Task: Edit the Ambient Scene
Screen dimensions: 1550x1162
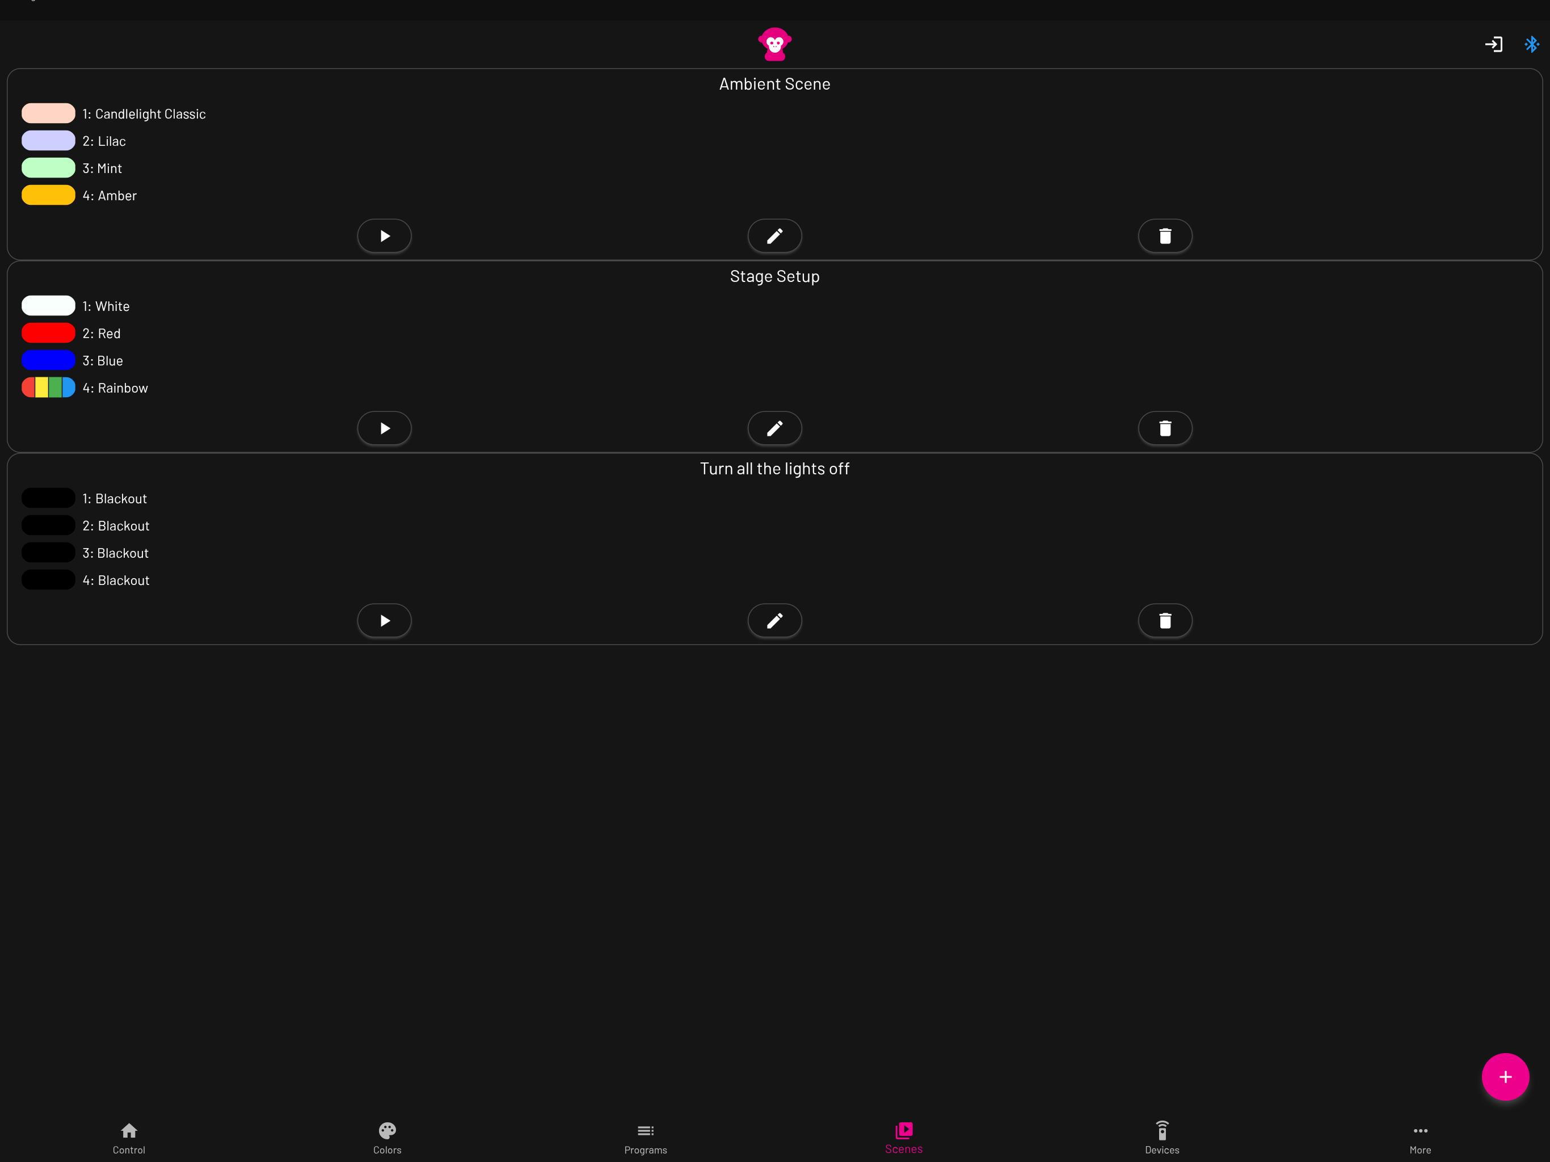Action: pos(775,235)
